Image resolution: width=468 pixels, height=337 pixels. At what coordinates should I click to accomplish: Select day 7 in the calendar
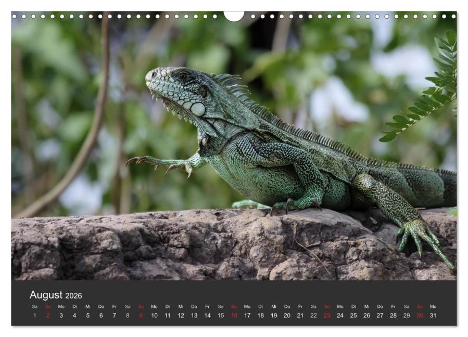pyautogui.click(x=115, y=316)
